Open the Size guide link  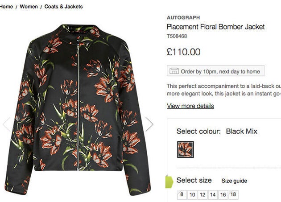(234, 181)
